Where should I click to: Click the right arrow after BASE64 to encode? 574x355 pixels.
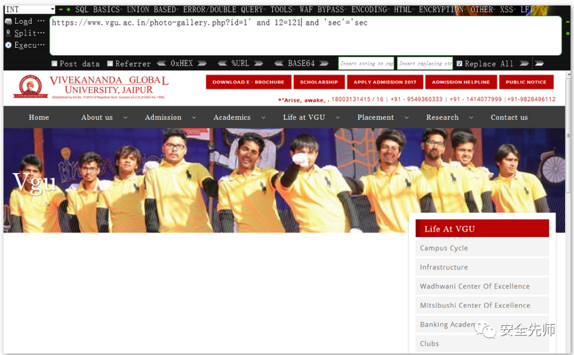324,64
